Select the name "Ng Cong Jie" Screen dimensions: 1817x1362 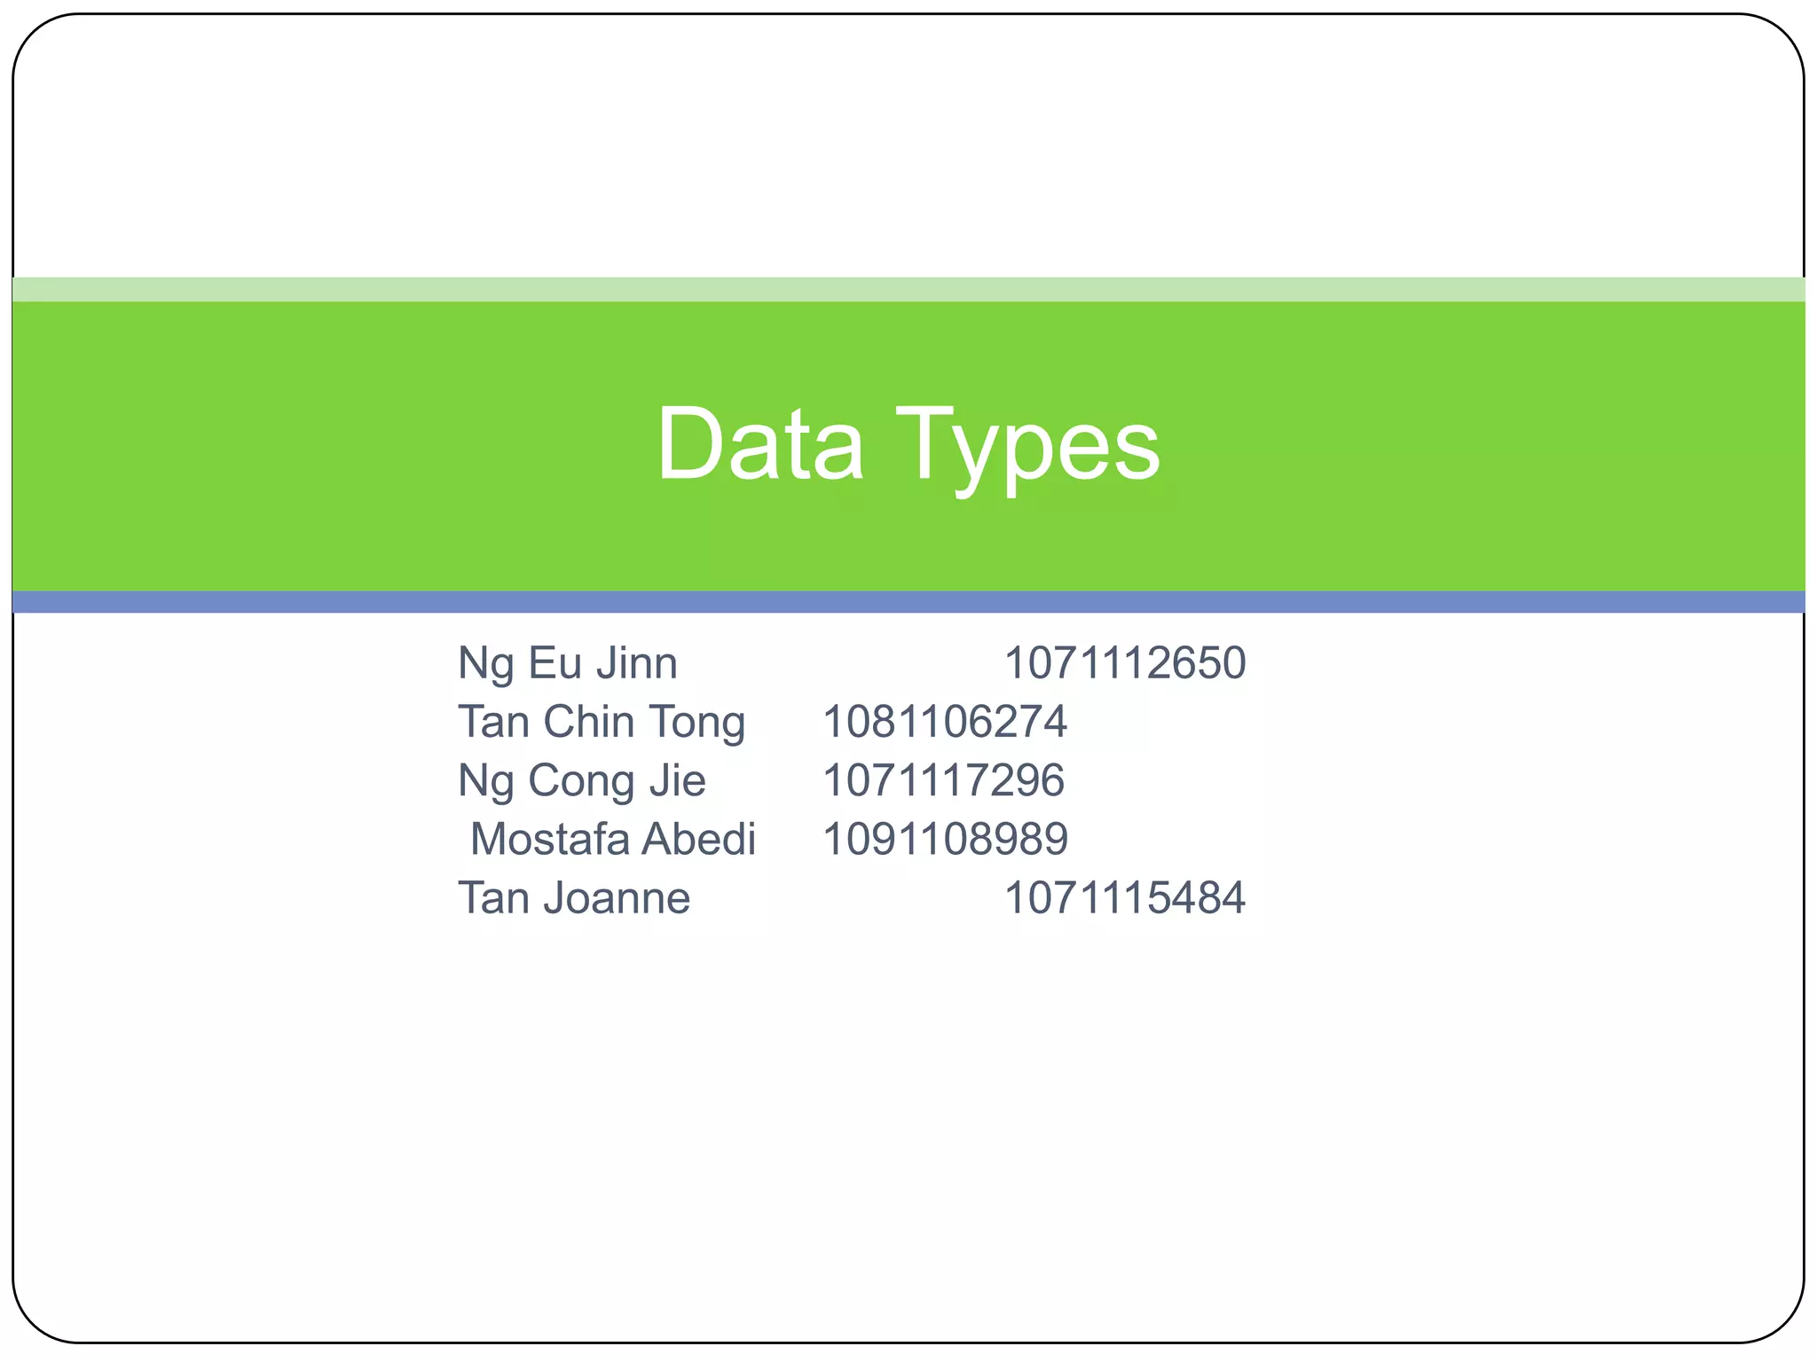click(581, 780)
